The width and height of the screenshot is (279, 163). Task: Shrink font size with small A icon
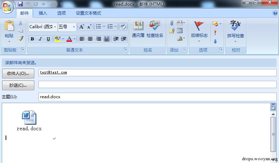(x=89, y=27)
